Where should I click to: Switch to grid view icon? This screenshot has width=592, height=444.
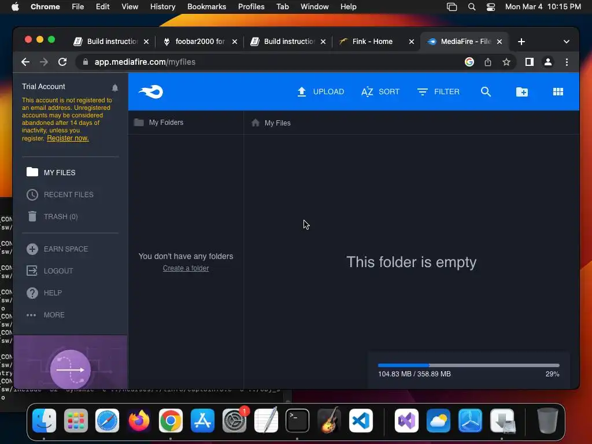558,92
